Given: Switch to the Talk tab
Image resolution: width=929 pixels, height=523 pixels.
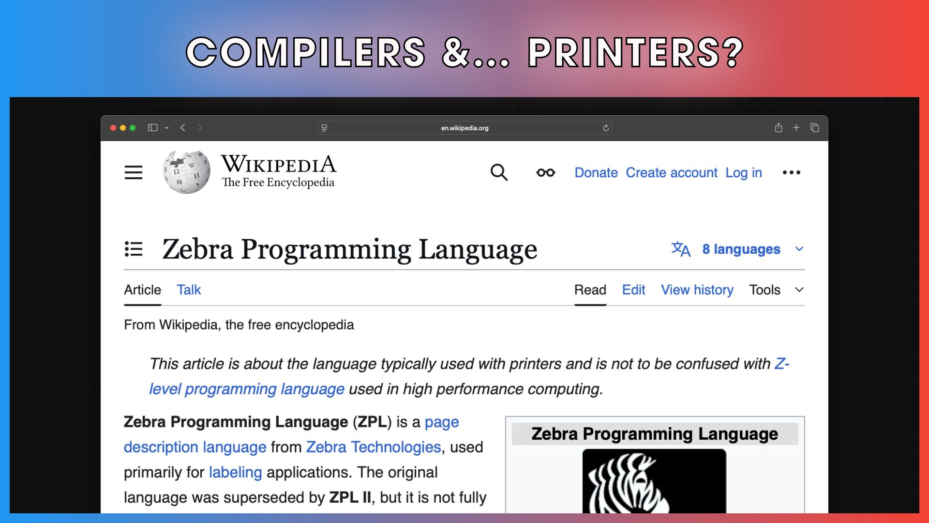Looking at the screenshot, I should pos(189,290).
